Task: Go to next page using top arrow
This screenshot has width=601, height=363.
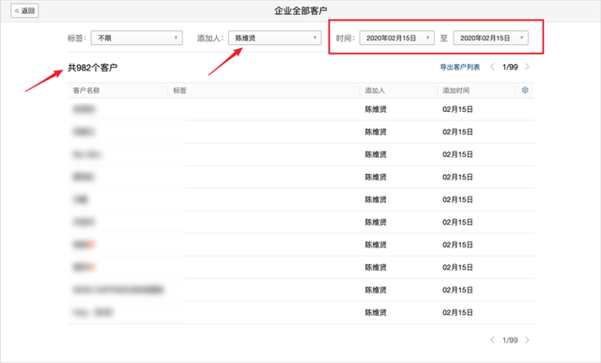Action: 528,67
